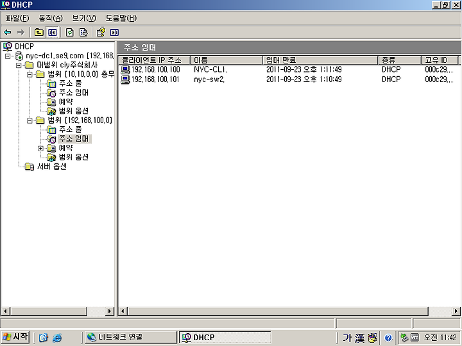Click the tray help question mark icon
Viewport: 462px width, 346px height.
(x=388, y=338)
